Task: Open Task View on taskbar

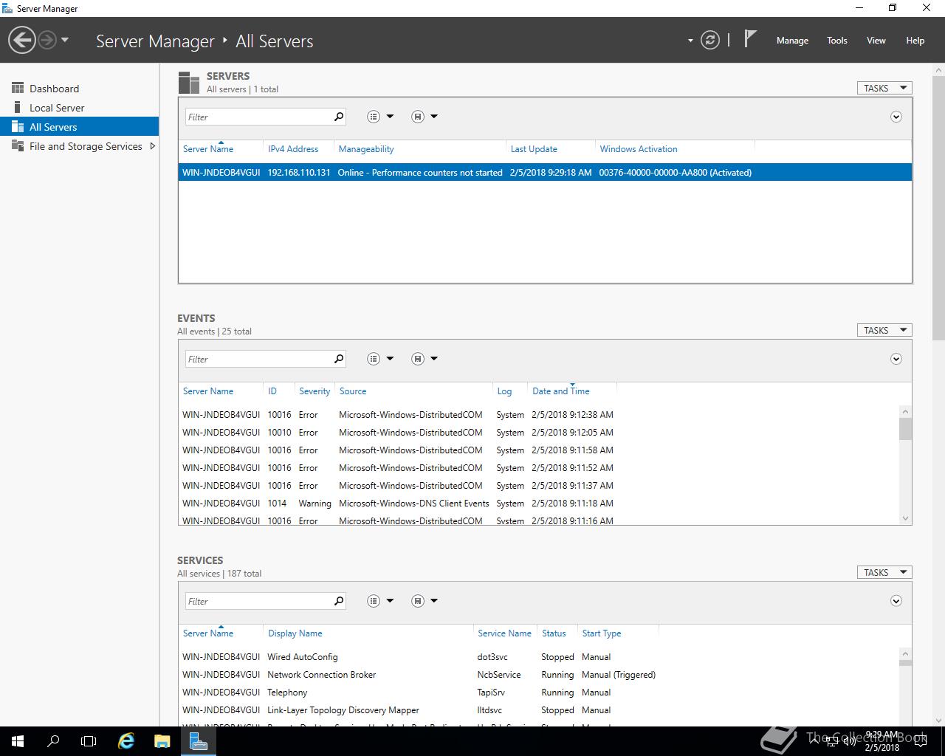Action: click(x=89, y=741)
